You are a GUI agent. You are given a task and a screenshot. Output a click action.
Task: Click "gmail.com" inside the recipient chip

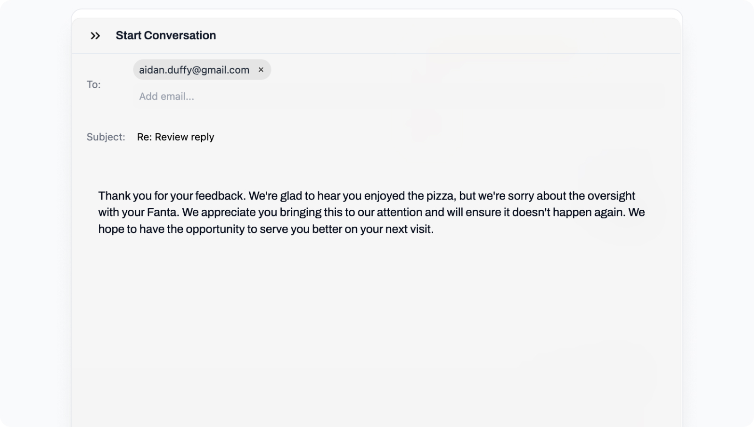(x=226, y=70)
